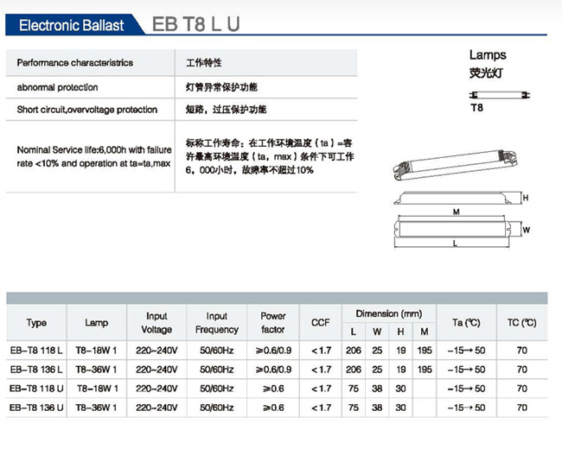The height and width of the screenshot is (449, 562).
Task: Click the EB-T8 136 U type cell
Action: click(x=36, y=407)
